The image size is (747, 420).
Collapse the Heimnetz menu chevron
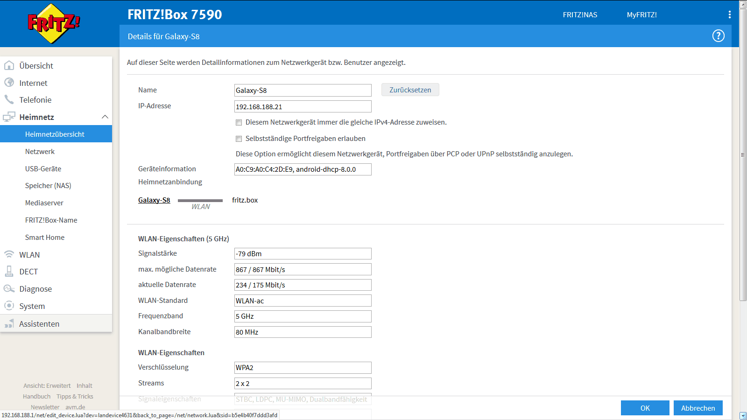pos(105,117)
